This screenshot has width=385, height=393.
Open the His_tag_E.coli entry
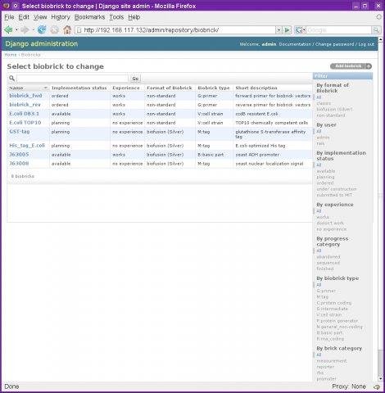(27, 146)
